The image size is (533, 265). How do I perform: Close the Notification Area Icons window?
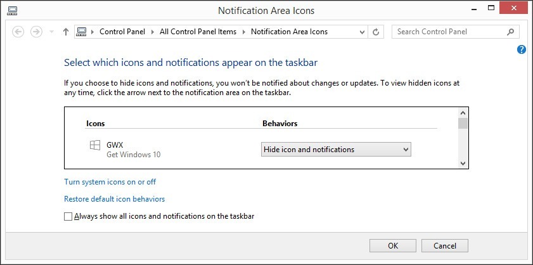[513, 8]
